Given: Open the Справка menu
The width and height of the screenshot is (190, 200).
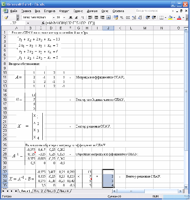Looking at the screenshot, I should pos(118,11).
